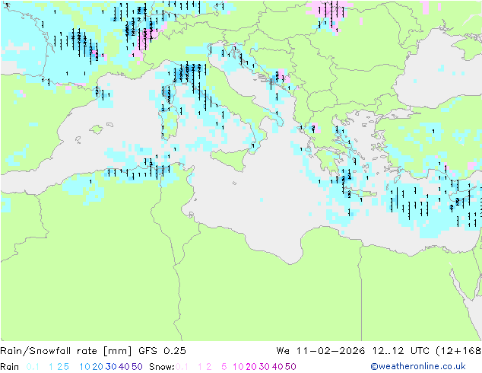Screen dimensions: 482x373
Task: Click rain legend value 0.1
Action: (33, 367)
